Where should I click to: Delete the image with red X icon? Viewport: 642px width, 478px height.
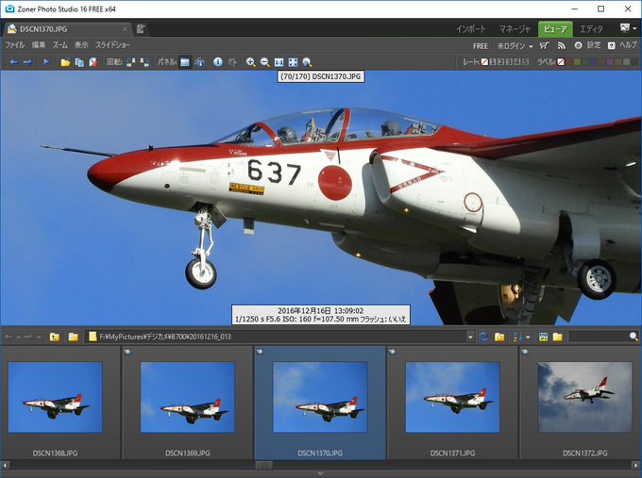(93, 62)
